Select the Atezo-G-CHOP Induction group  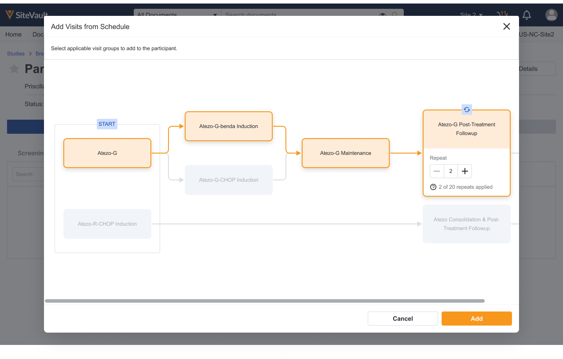pyautogui.click(x=229, y=180)
